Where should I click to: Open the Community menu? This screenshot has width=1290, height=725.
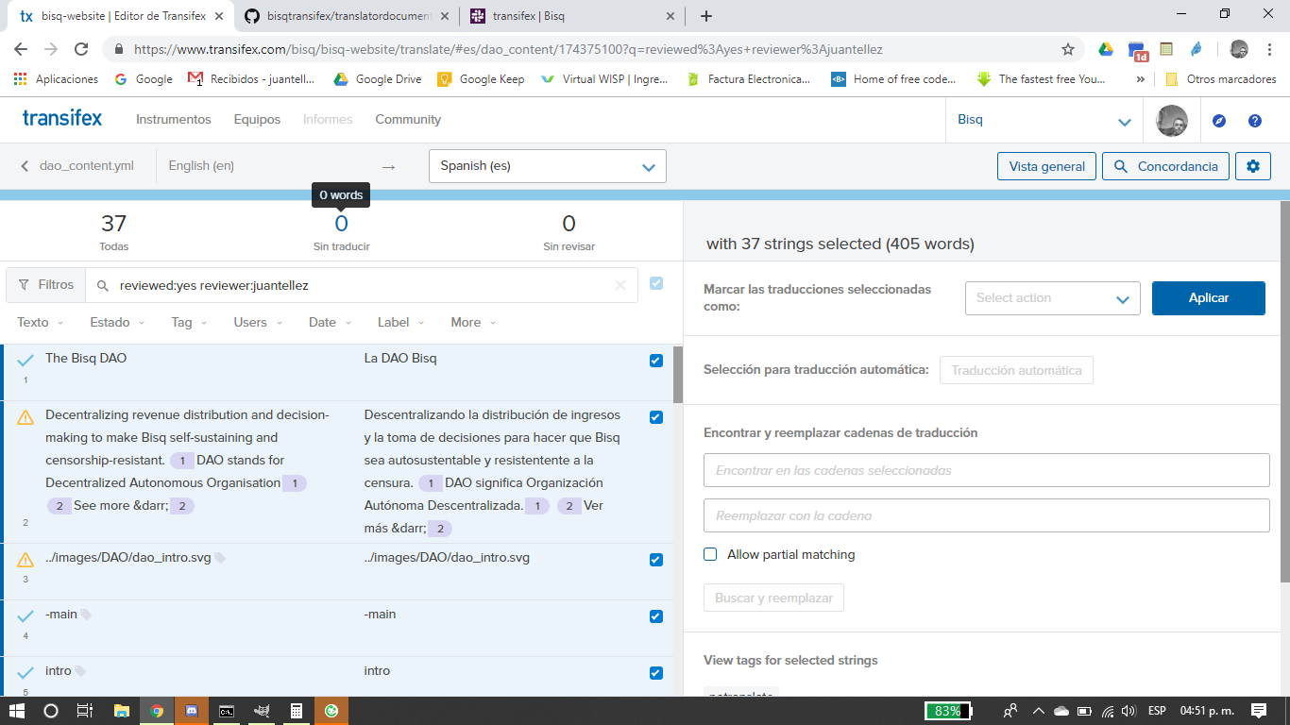(x=408, y=120)
